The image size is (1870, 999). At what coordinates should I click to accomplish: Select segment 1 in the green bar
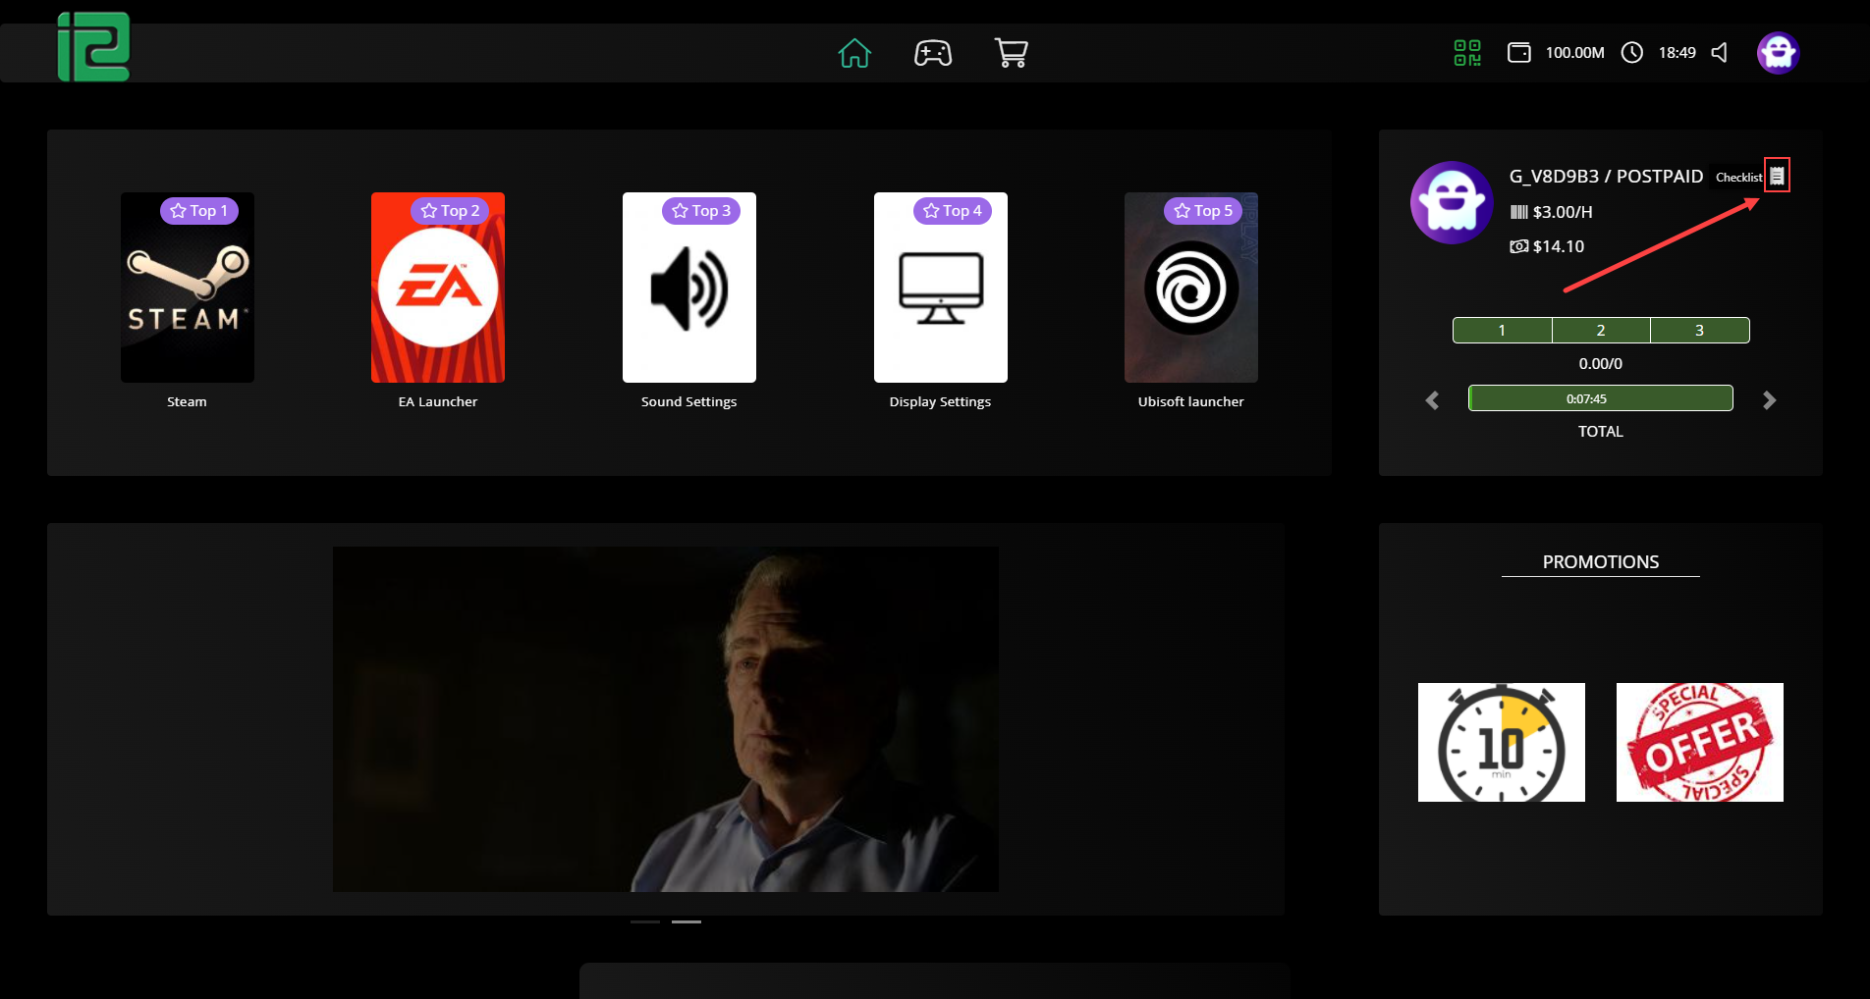click(1502, 331)
